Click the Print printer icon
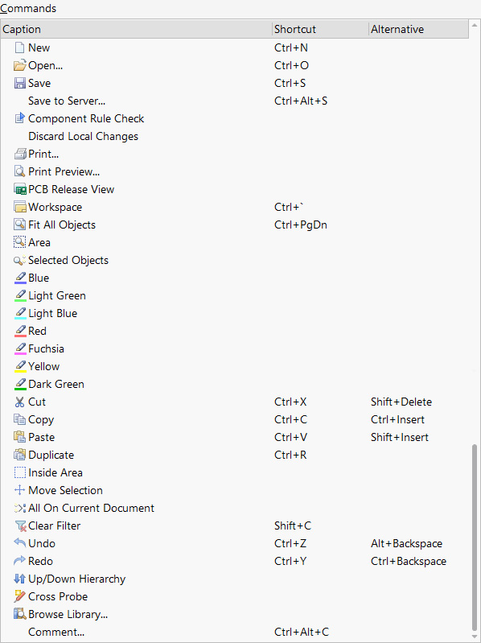Viewport: 481px width, 643px height. pos(19,154)
